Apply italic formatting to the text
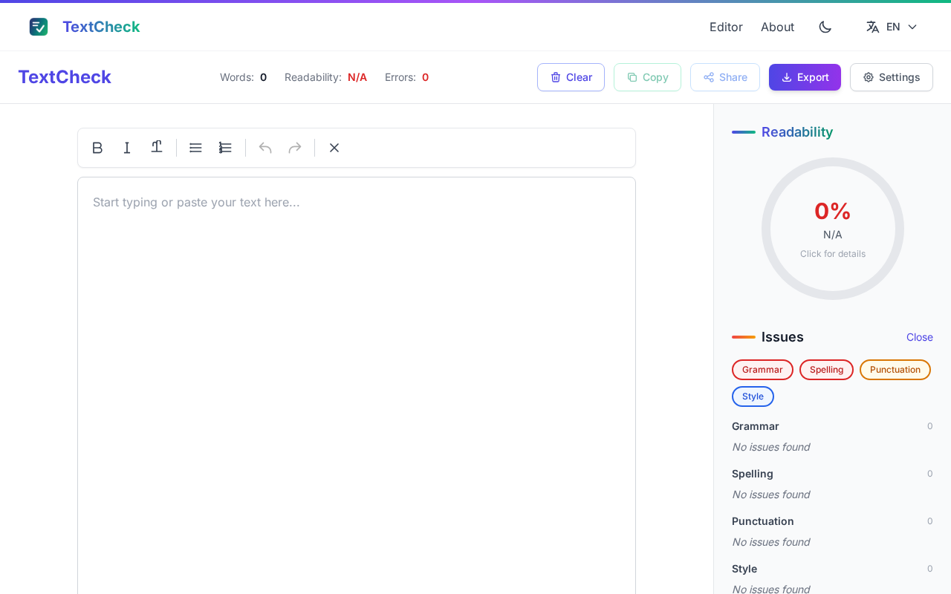 [127, 148]
